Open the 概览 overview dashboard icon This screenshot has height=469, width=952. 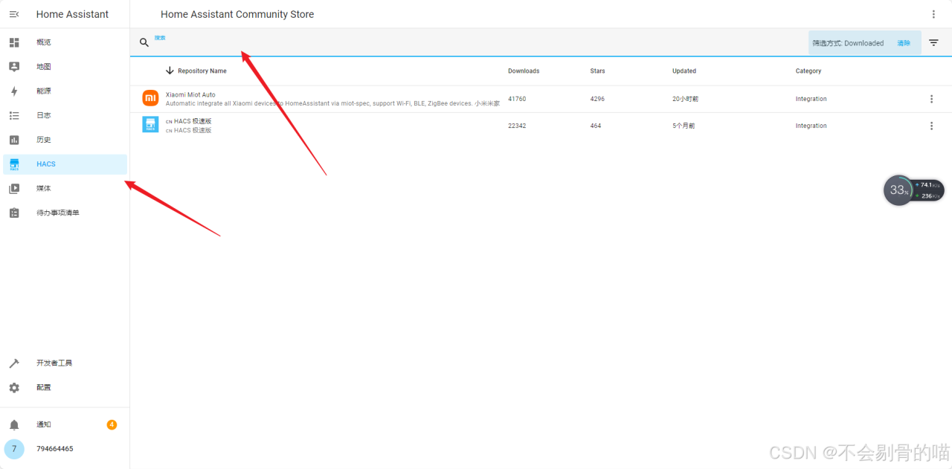[x=14, y=42]
